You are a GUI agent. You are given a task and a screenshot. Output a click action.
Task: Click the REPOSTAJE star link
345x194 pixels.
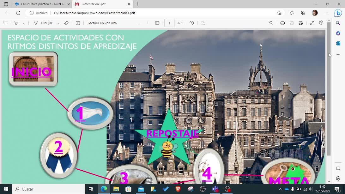tap(172, 133)
